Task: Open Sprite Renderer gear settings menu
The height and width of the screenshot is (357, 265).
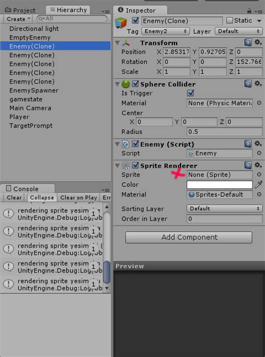Action: [x=258, y=165]
